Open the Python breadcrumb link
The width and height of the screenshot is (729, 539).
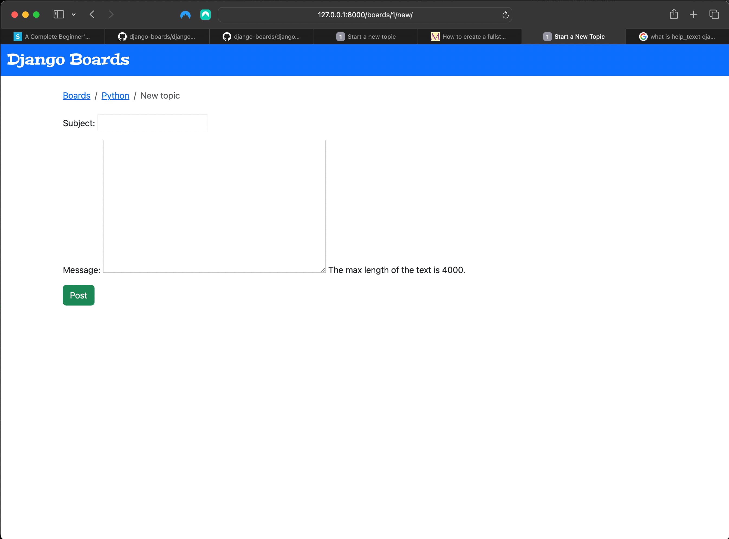tap(115, 96)
